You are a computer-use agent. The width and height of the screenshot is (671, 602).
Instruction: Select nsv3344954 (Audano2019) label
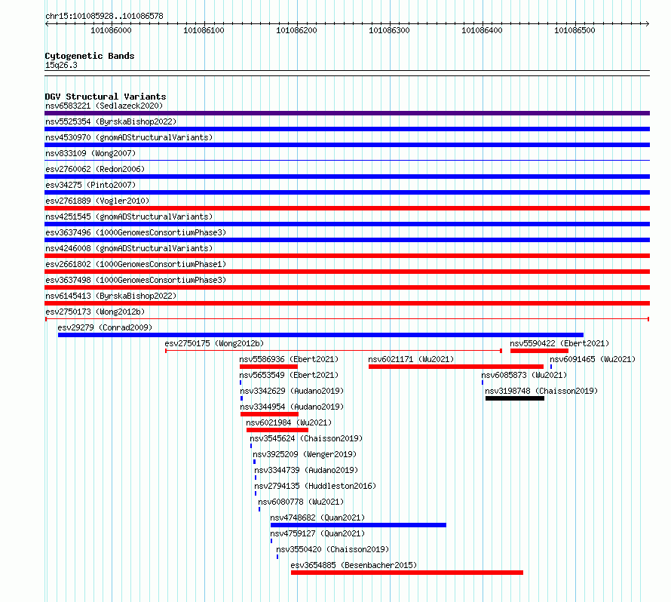click(292, 407)
